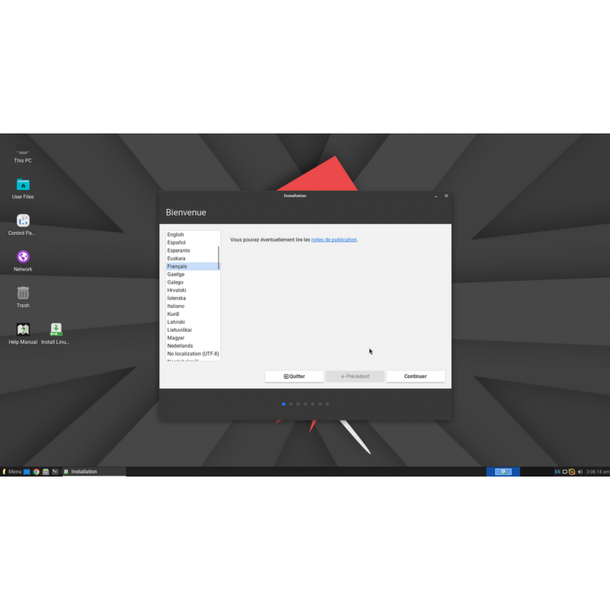
Task: Click the EN keyboard layout indicator
Action: point(557,471)
